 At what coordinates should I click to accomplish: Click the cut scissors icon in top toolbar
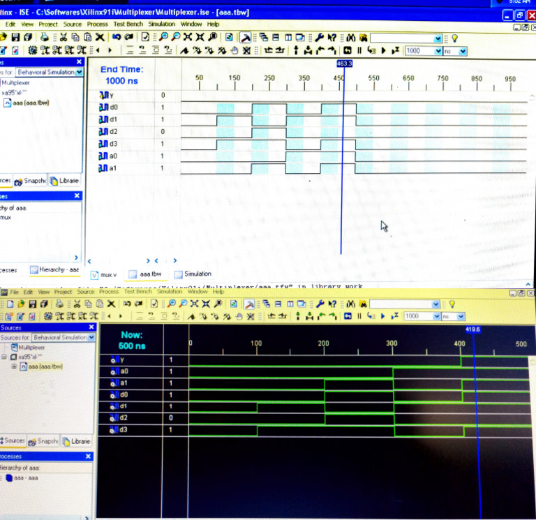[x=63, y=37]
